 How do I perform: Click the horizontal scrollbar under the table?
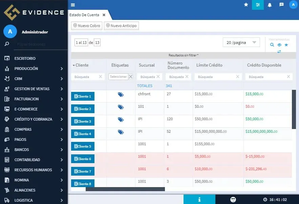click(125, 189)
